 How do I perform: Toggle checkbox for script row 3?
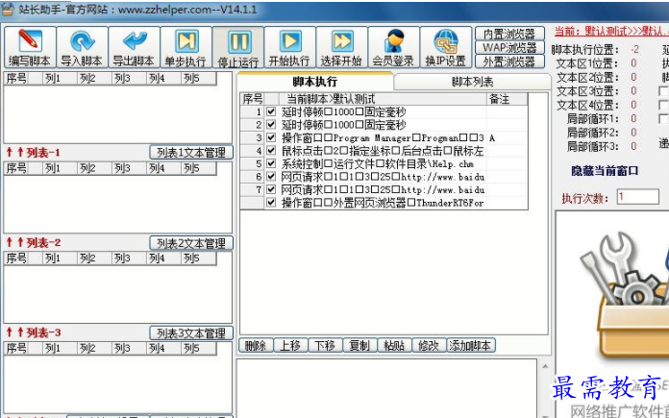click(271, 138)
